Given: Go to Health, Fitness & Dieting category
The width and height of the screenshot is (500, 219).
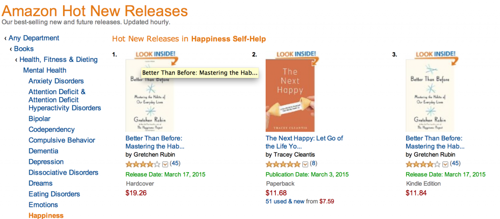Looking at the screenshot, I should coord(59,60).
